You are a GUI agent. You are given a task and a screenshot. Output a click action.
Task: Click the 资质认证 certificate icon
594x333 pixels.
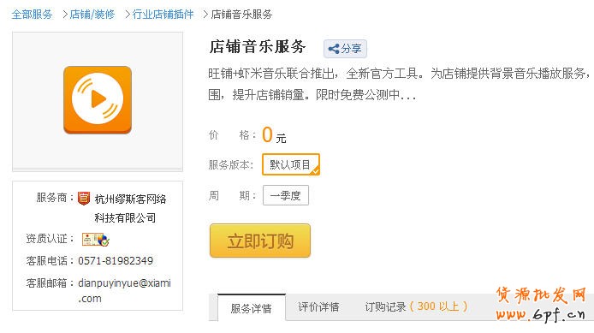click(x=96, y=240)
